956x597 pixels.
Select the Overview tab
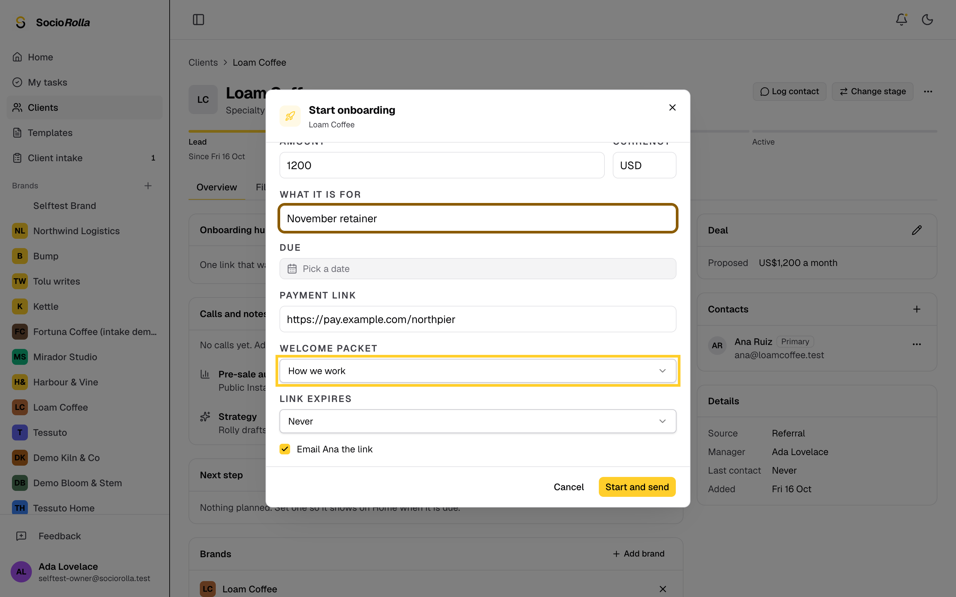[216, 187]
